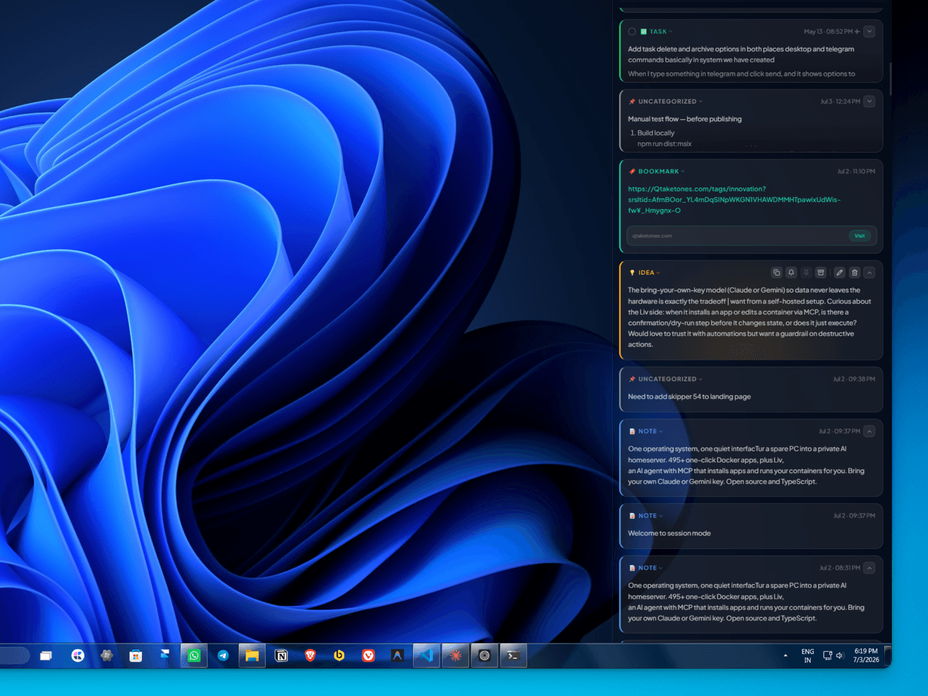Open WhatsApp from the taskbar
Image resolution: width=928 pixels, height=696 pixels.
[194, 656]
